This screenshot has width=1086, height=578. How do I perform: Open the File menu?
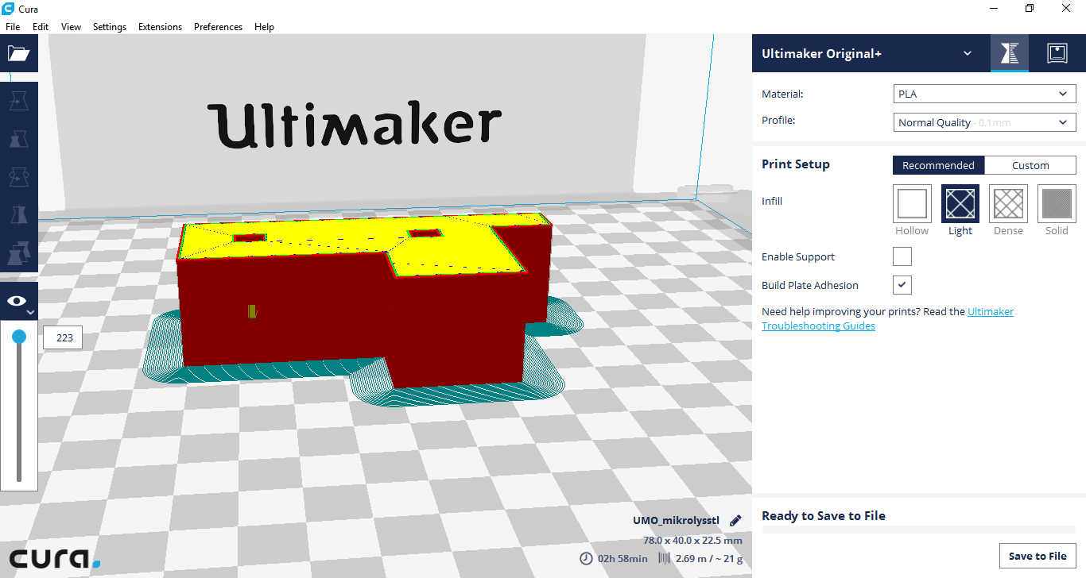click(x=13, y=26)
